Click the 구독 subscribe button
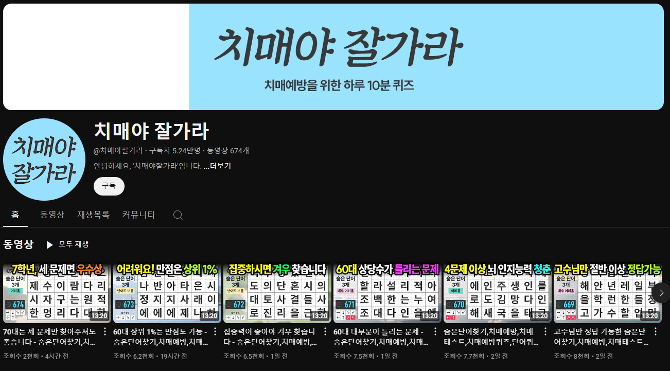This screenshot has height=371, width=670. pyautogui.click(x=109, y=186)
